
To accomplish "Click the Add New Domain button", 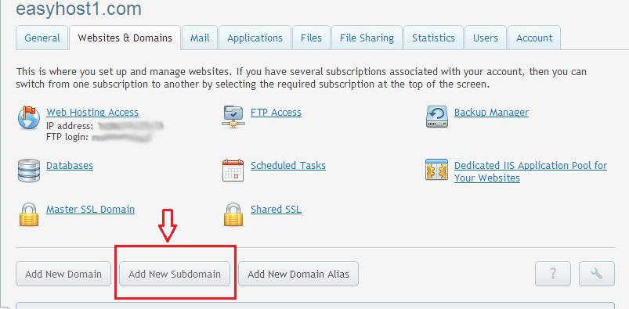I will pyautogui.click(x=63, y=274).
